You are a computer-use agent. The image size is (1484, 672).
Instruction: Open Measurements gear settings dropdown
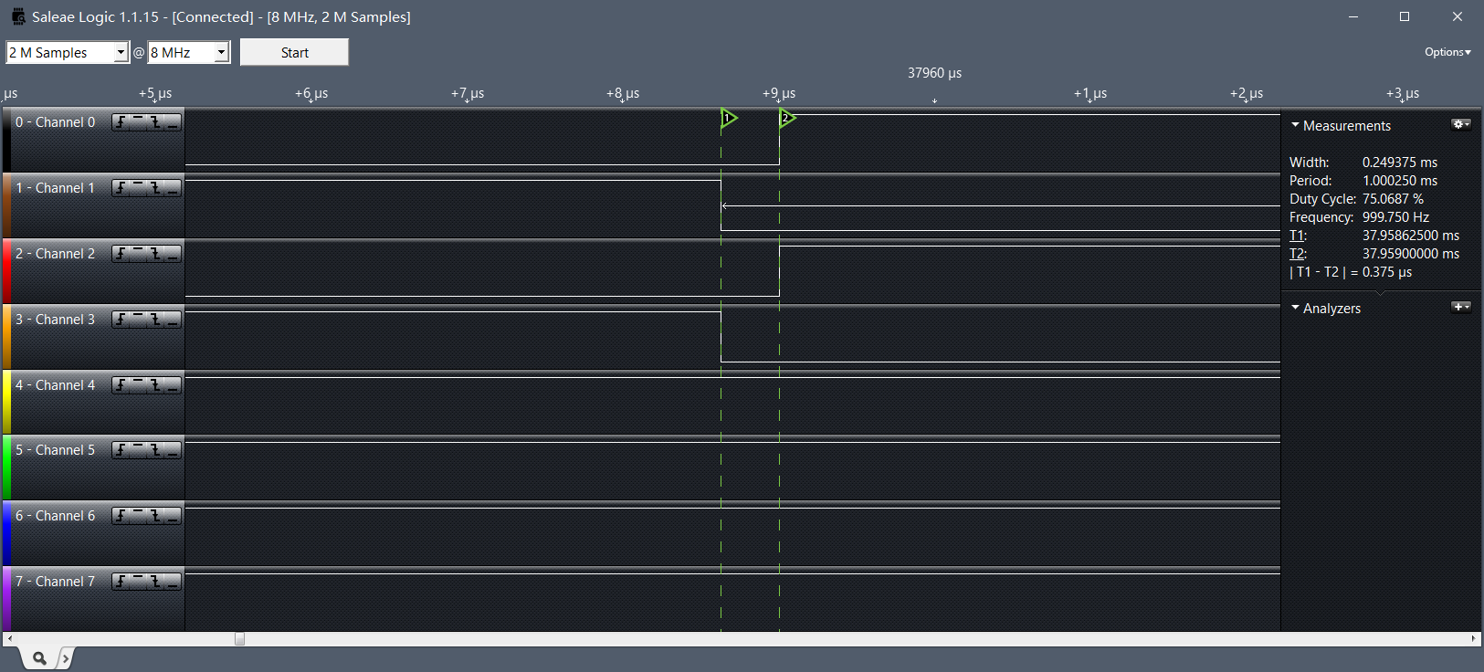tap(1461, 124)
